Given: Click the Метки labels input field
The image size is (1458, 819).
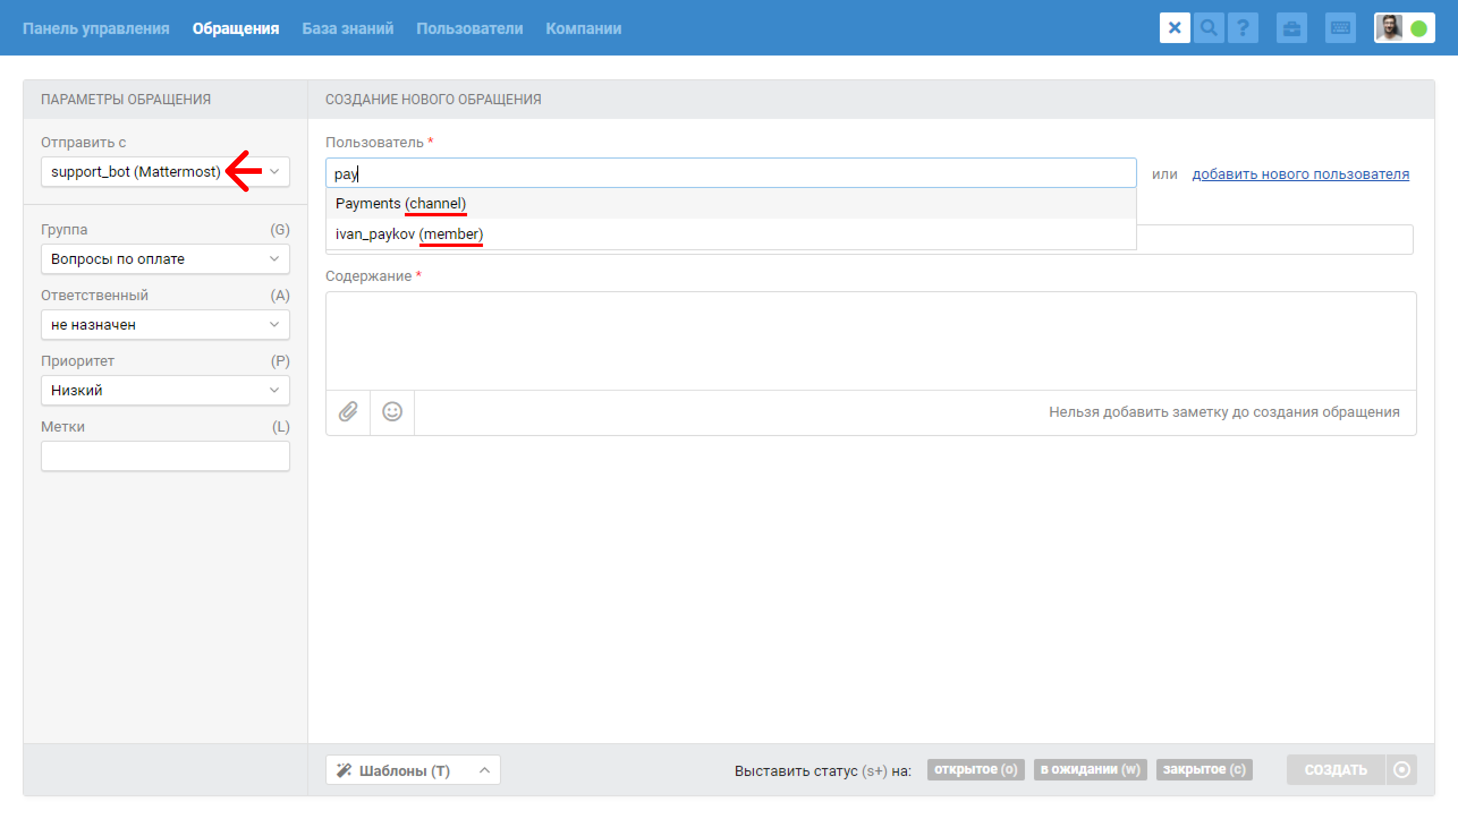Looking at the screenshot, I should point(165,456).
